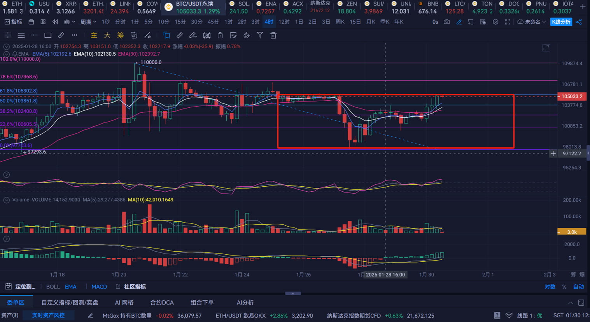
Task: Share the chart via share icon
Action: [579, 22]
